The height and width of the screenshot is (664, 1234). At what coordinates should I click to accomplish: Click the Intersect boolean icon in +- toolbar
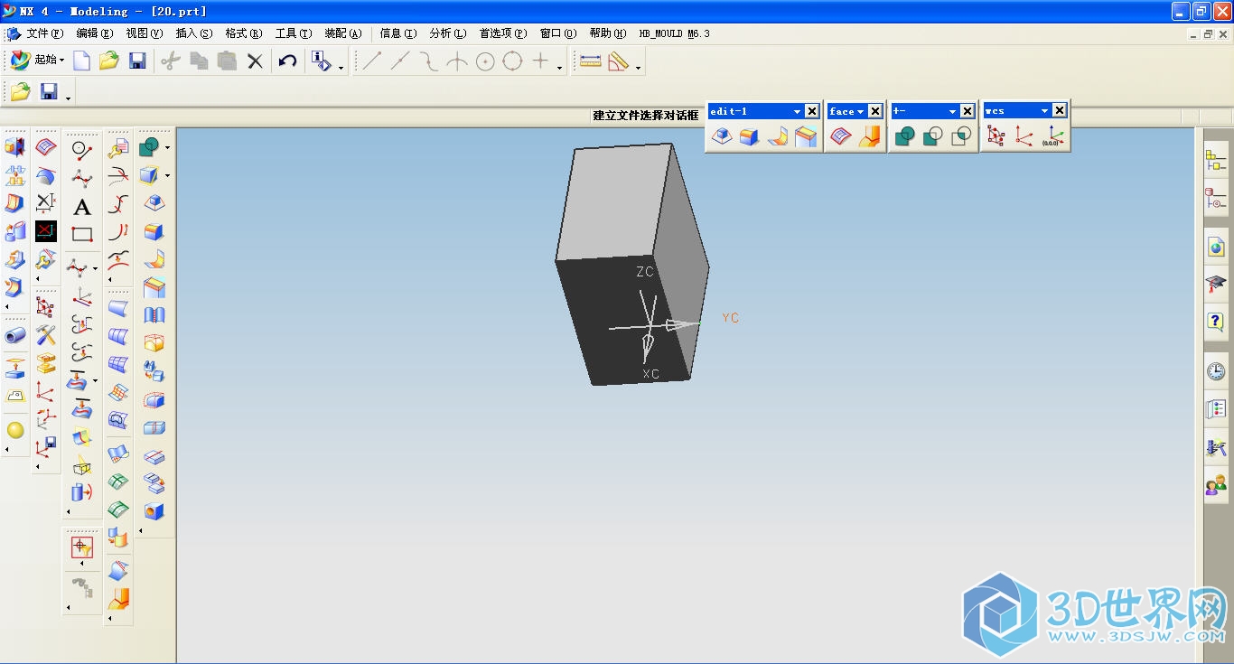coord(962,136)
